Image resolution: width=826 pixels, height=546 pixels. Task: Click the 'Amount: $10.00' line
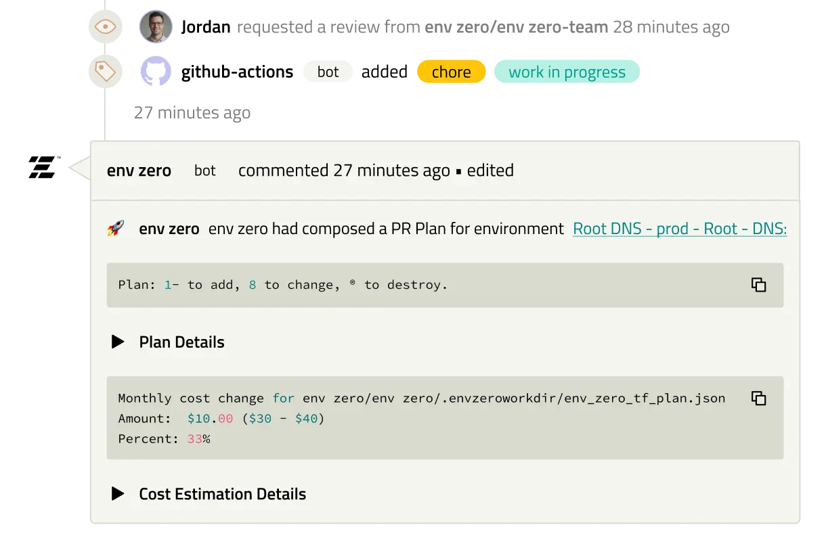click(221, 419)
